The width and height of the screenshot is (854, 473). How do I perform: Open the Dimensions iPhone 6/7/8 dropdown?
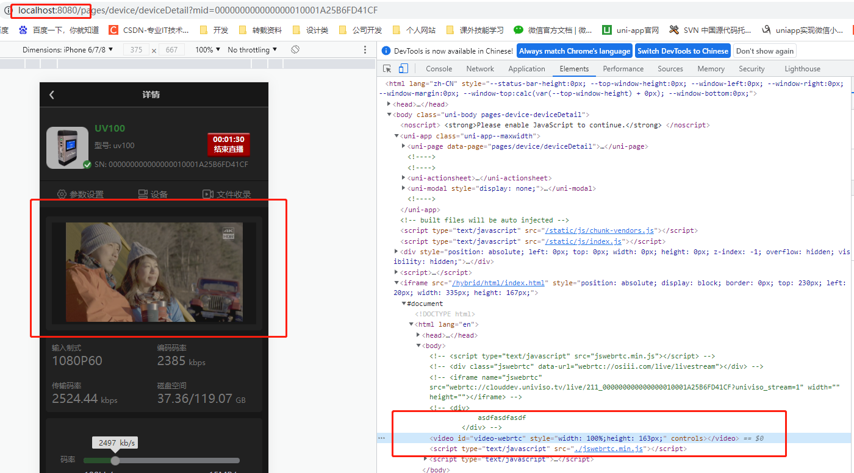68,50
